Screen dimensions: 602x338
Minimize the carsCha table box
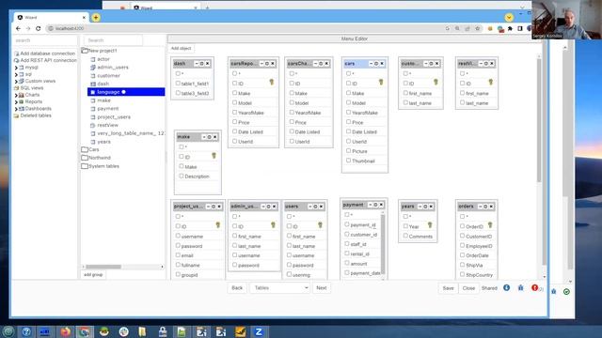click(316, 64)
